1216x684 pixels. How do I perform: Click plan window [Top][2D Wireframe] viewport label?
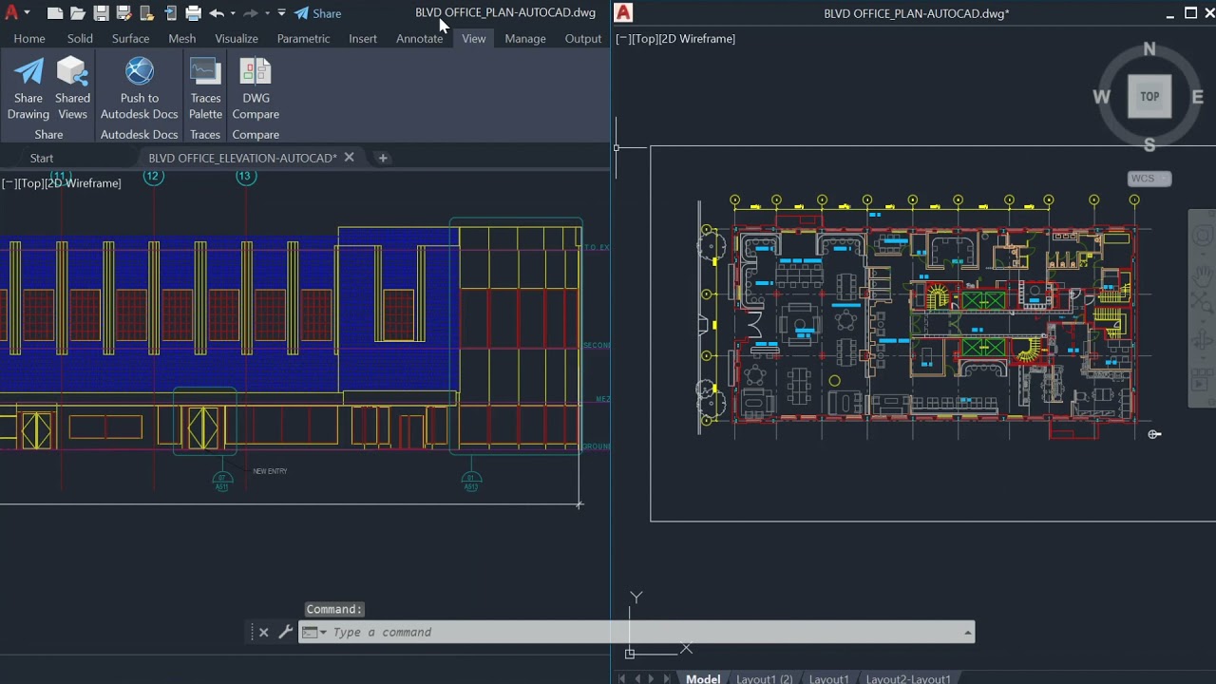[x=675, y=39]
